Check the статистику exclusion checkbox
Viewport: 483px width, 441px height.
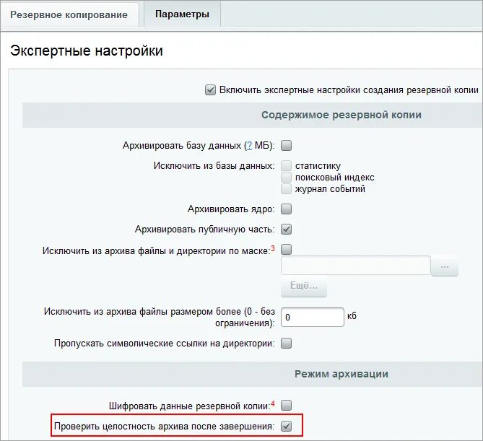pos(286,166)
